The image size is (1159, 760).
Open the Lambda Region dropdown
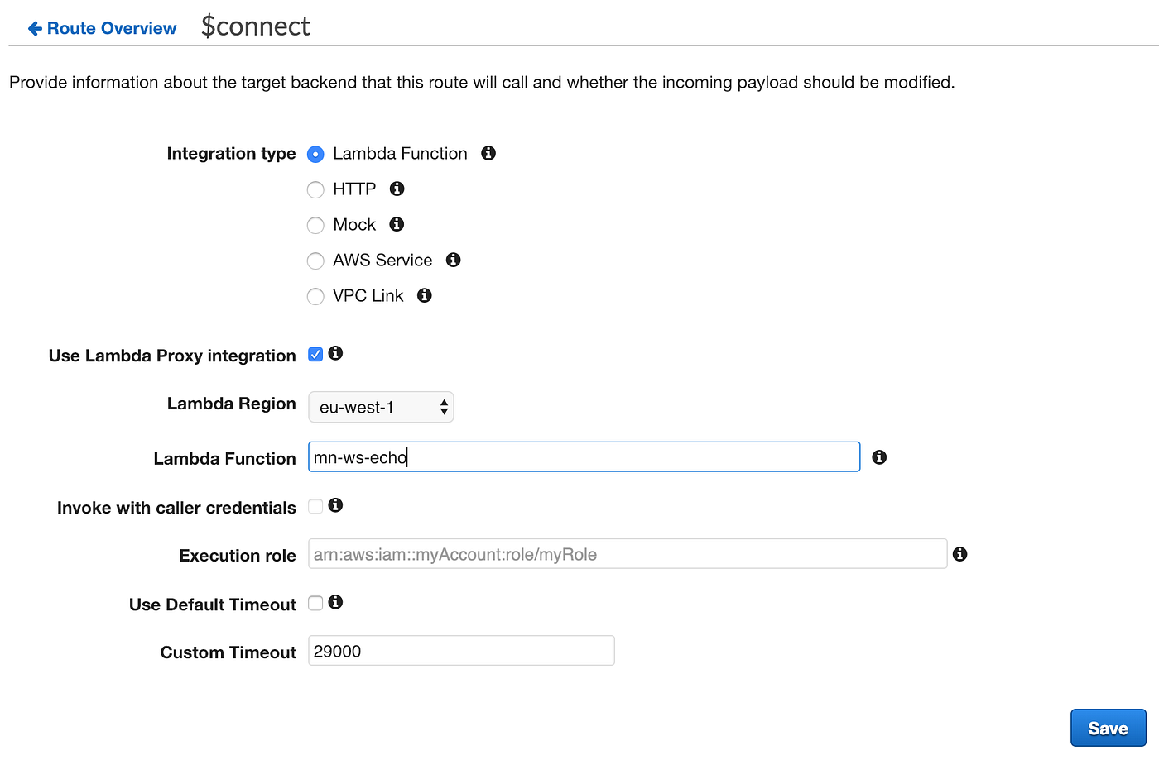tap(381, 407)
